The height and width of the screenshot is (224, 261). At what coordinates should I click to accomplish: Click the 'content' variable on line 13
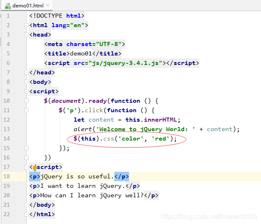tap(219, 129)
